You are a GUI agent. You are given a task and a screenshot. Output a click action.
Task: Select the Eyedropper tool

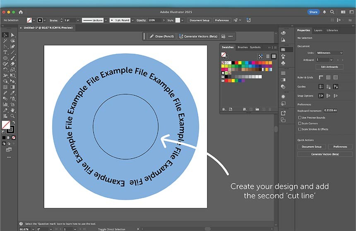tap(12, 93)
